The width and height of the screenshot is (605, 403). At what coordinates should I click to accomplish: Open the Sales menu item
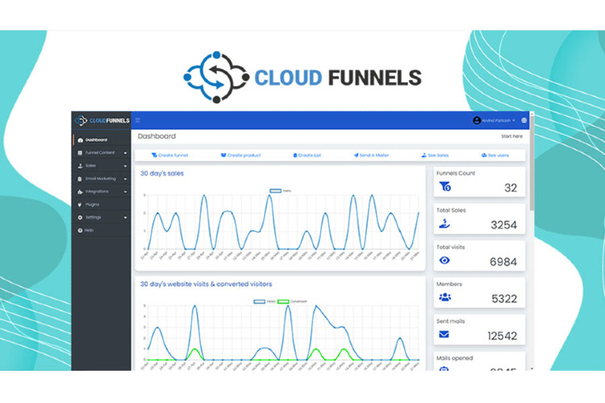102,166
